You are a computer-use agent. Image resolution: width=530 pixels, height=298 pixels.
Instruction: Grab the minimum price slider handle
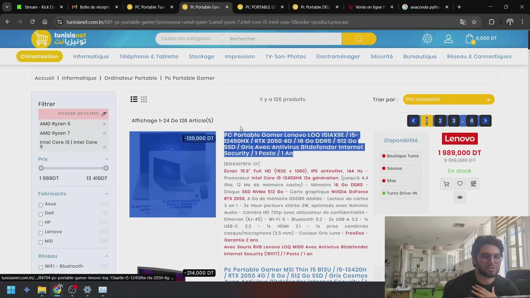point(41,168)
